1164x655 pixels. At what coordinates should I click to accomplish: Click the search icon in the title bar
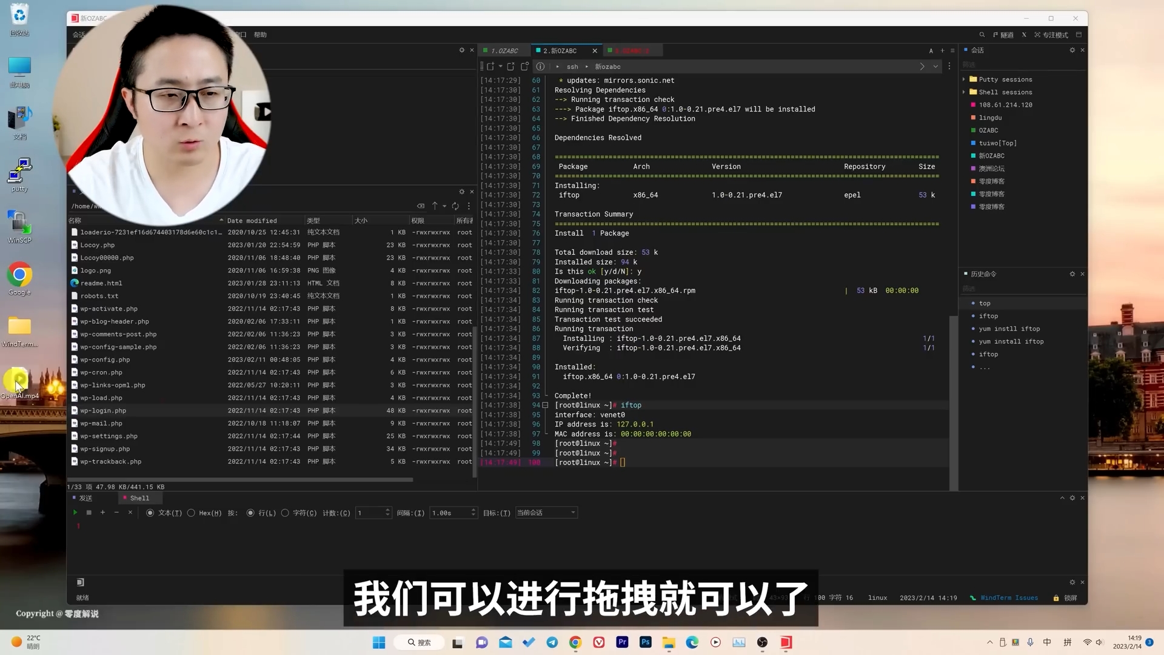982,35
